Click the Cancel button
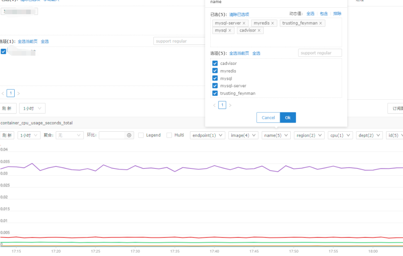Image resolution: width=403 pixels, height=256 pixels. (x=268, y=117)
